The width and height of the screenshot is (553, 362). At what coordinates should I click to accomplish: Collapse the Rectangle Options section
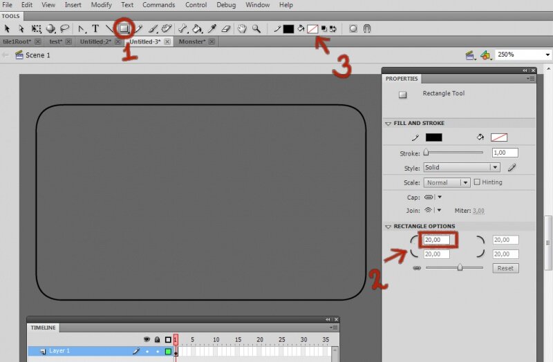click(388, 227)
